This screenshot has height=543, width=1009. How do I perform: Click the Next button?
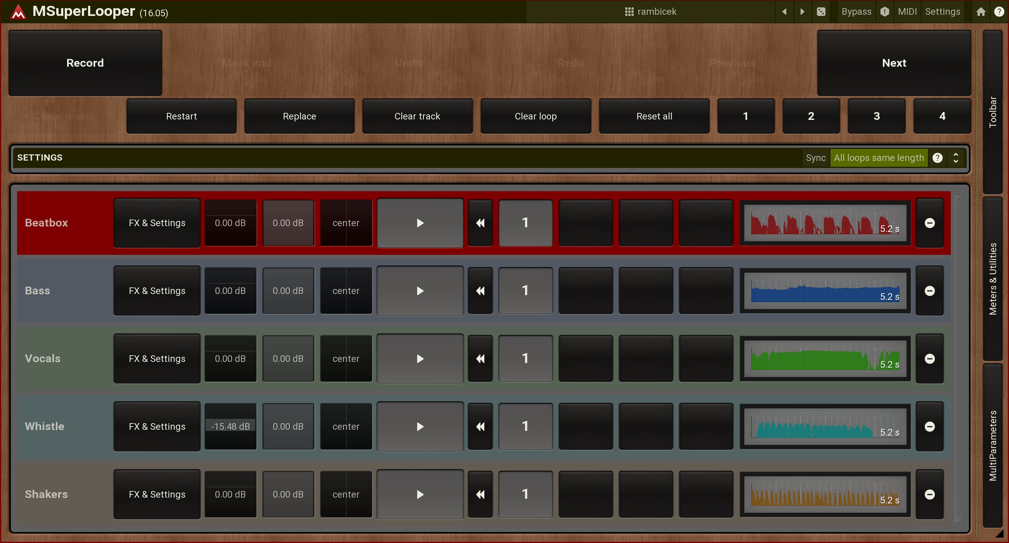[894, 63]
